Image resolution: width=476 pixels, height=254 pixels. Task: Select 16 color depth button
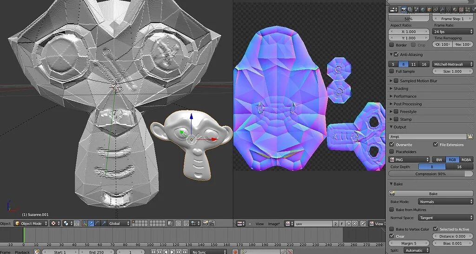(459, 167)
